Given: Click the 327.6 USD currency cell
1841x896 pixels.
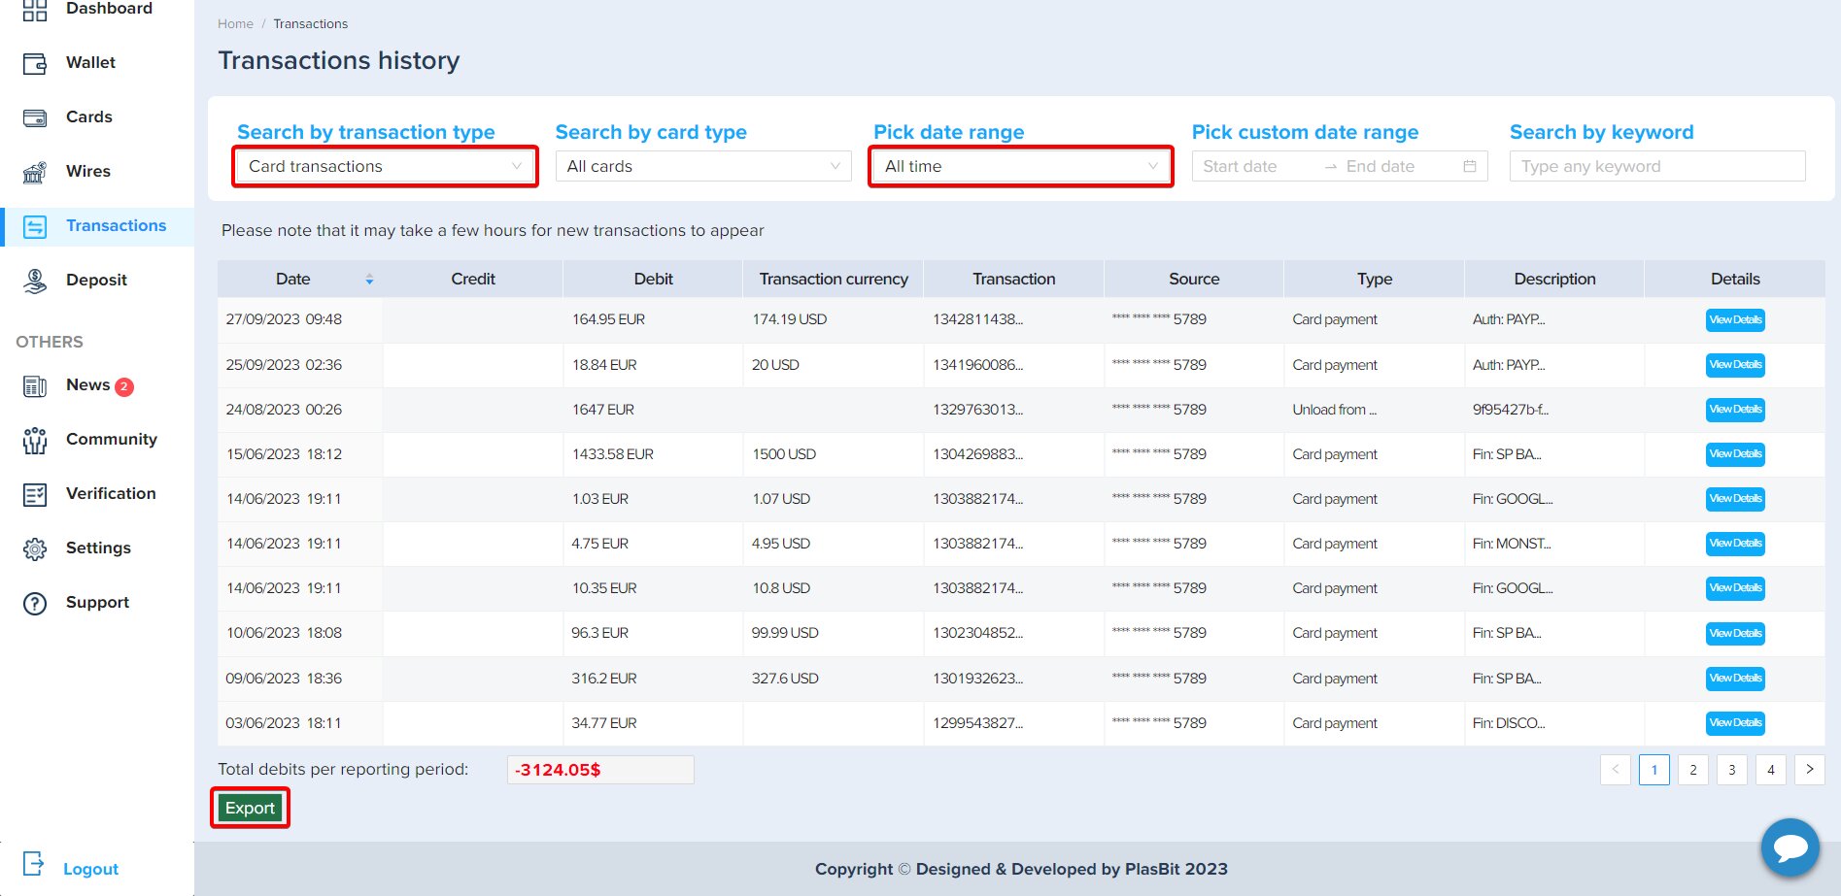Looking at the screenshot, I should [834, 679].
